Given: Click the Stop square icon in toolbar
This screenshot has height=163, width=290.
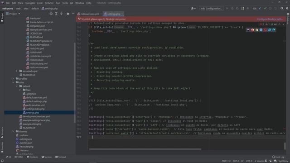Looking at the screenshot, I should point(248,9).
